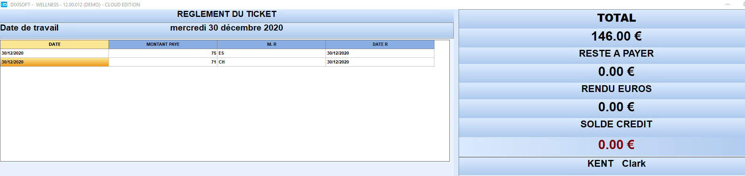Sort by MONTANT PAYE column header
This screenshot has width=745, height=176.
(x=163, y=44)
